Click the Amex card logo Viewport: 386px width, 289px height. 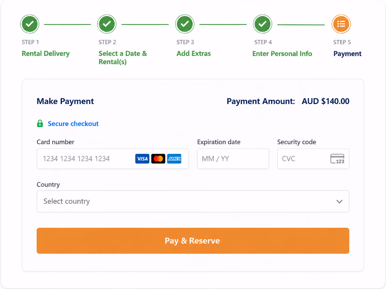(x=174, y=159)
